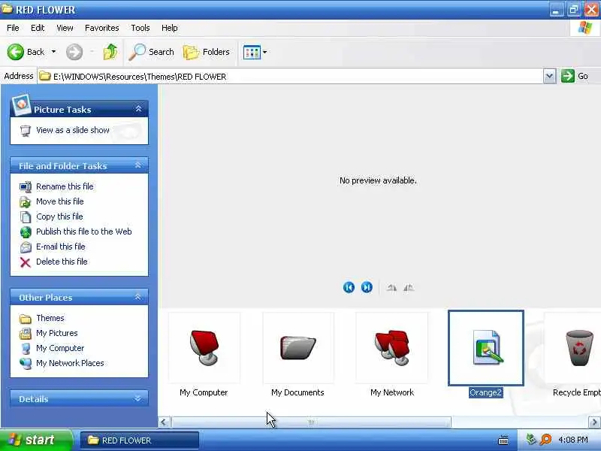Click the Picture Tasks header picture icon
Screen dimensions: 601x451
coord(21,104)
